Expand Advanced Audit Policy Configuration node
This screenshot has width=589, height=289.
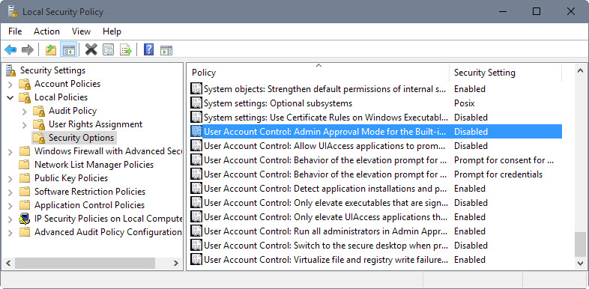pos(10,233)
